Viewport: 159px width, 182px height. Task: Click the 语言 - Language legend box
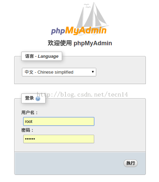pyautogui.click(x=42, y=56)
